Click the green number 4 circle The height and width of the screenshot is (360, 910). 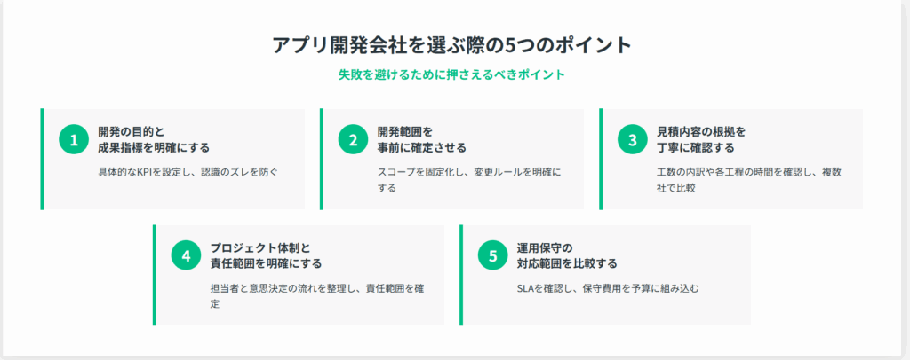point(187,255)
